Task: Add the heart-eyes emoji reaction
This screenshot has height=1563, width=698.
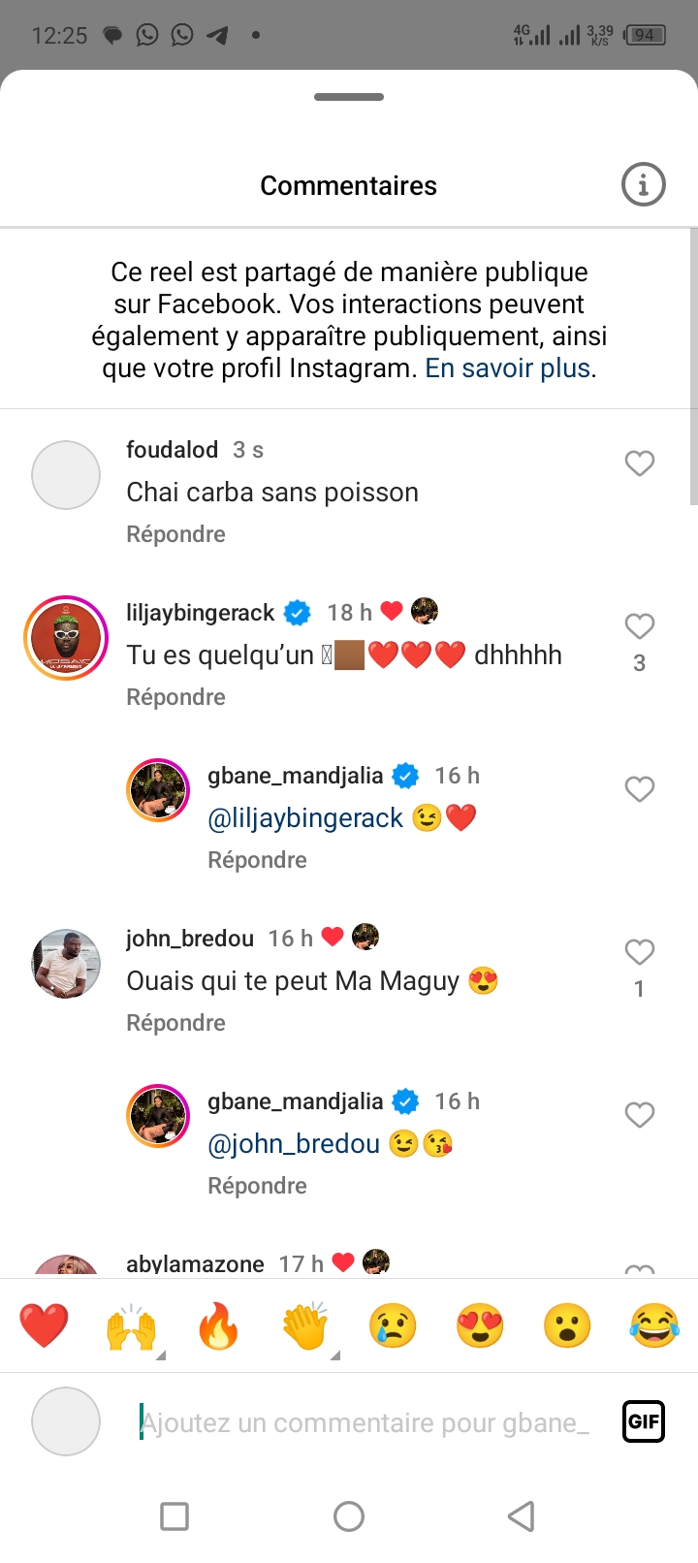Action: tap(480, 1325)
